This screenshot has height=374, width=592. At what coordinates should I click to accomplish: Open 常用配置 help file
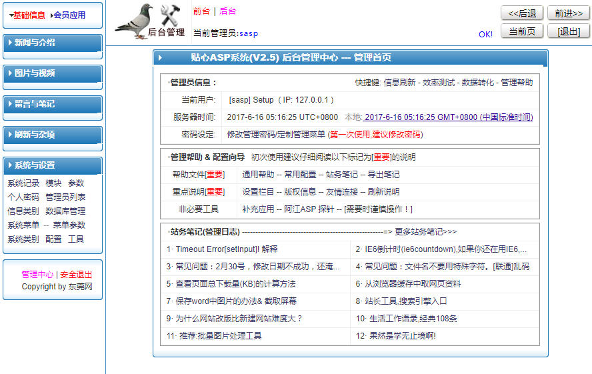pos(300,175)
